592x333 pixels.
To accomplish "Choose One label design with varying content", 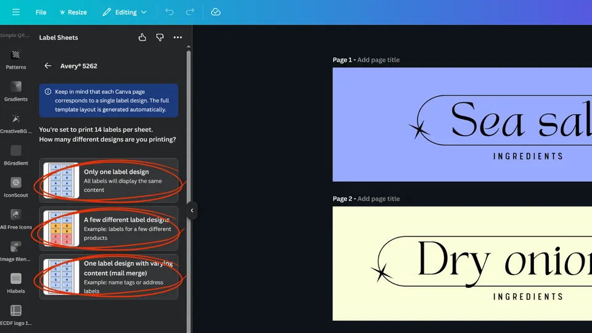I will click(109, 277).
